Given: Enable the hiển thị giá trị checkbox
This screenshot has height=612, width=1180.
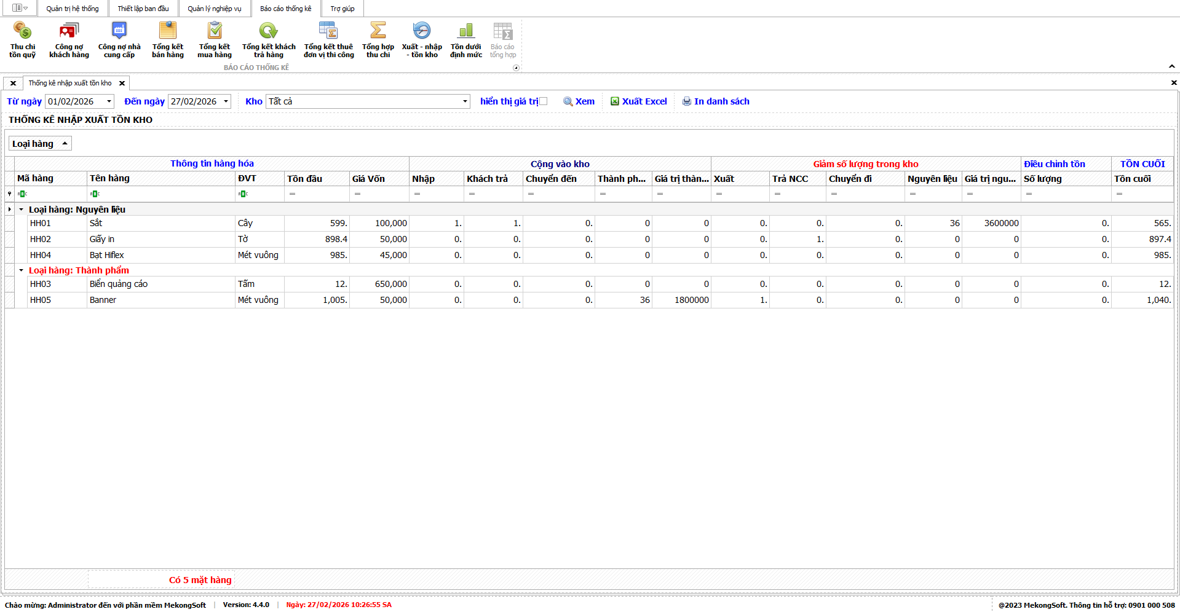Looking at the screenshot, I should [x=543, y=101].
